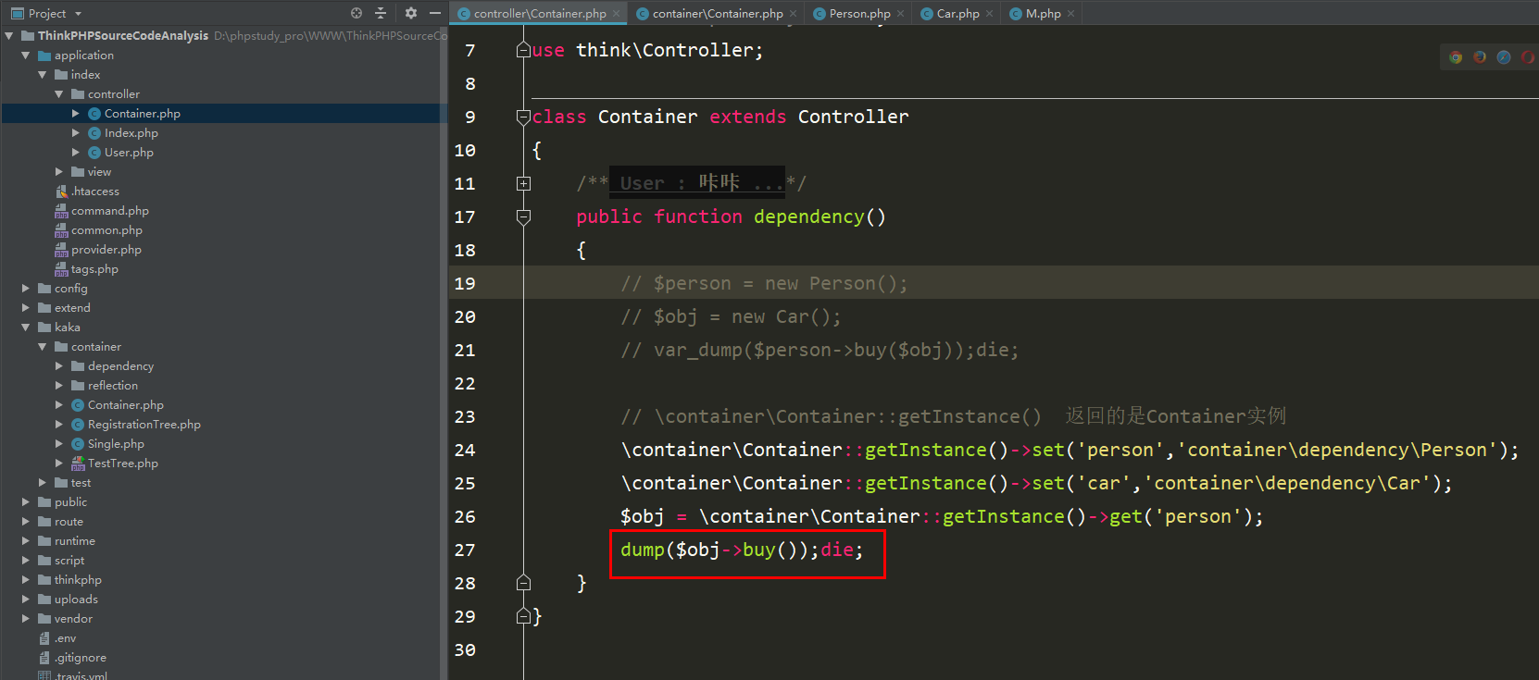Open in Safari browser icon
This screenshot has width=1539, height=680.
[x=1504, y=57]
